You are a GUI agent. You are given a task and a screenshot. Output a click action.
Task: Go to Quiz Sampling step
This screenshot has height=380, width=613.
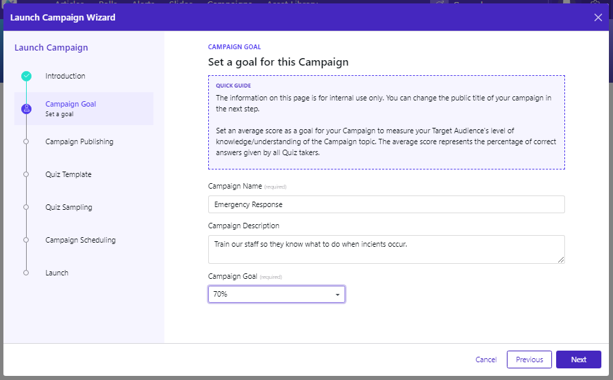click(x=68, y=207)
